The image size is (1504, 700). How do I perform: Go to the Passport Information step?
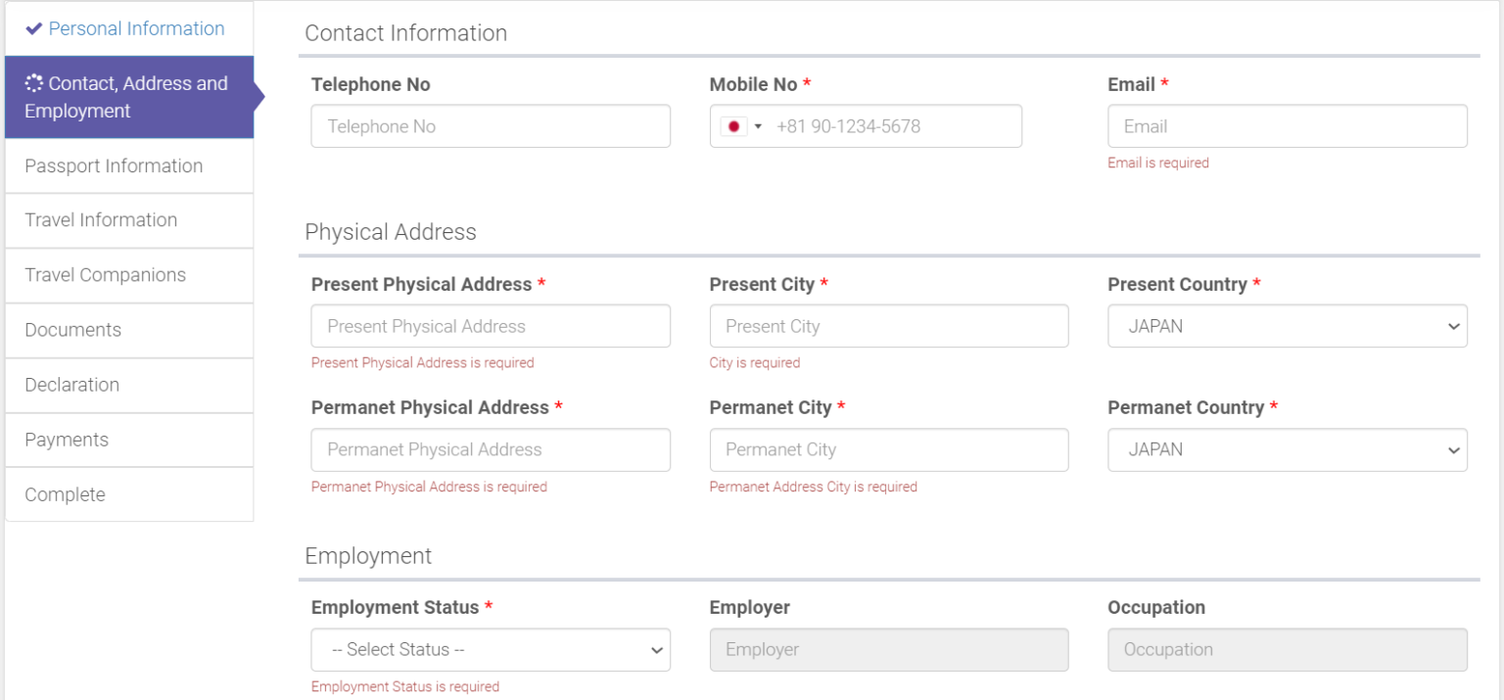(114, 165)
